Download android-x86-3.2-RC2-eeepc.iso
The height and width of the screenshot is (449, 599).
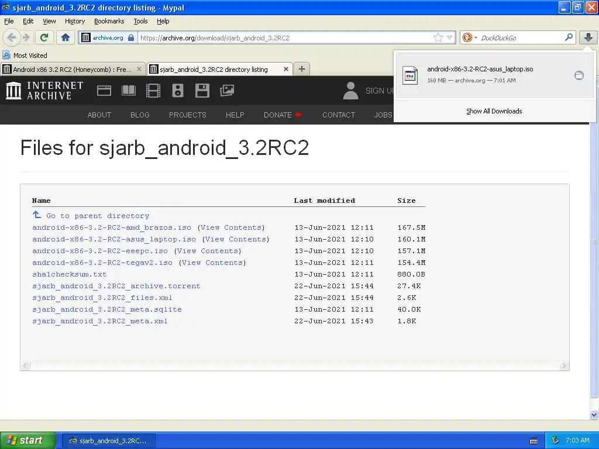click(99, 251)
